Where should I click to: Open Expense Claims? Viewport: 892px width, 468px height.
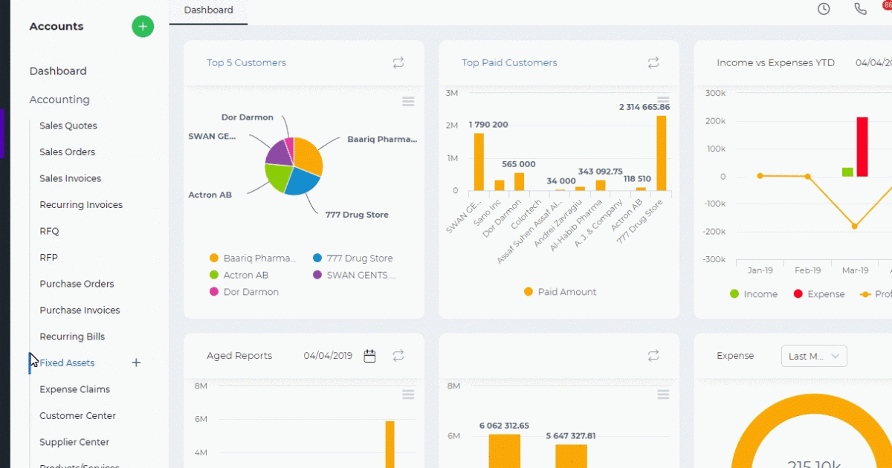click(x=74, y=389)
